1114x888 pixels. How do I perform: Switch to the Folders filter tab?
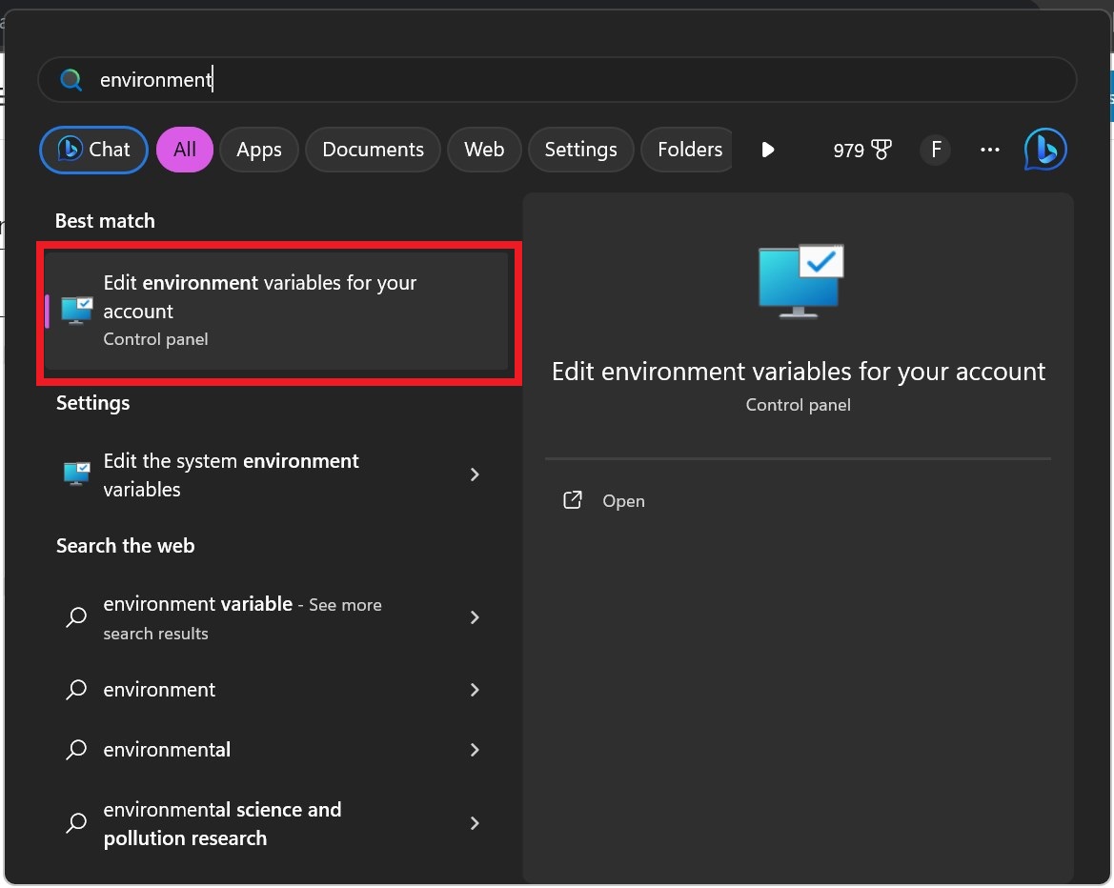point(688,150)
